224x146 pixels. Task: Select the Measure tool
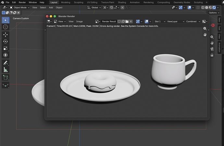point(6,70)
